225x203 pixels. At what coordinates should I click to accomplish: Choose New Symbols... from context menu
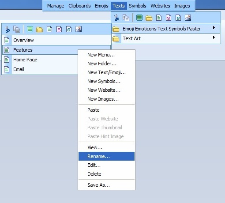pyautogui.click(x=106, y=81)
